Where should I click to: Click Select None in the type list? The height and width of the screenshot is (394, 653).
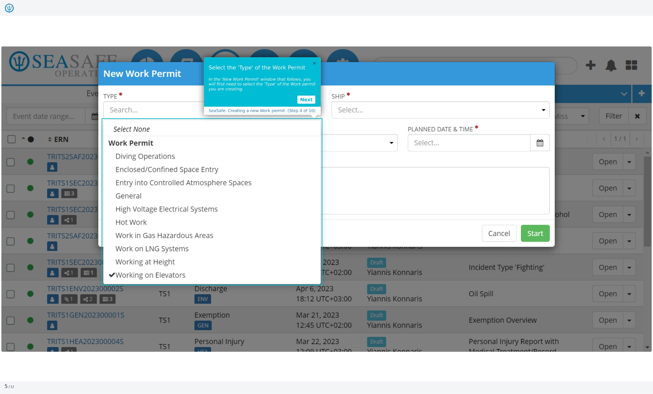[131, 129]
